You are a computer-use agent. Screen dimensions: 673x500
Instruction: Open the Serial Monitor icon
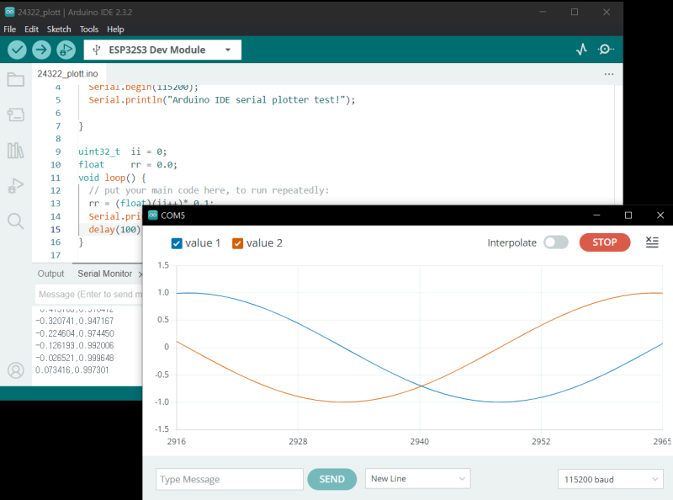tap(605, 50)
